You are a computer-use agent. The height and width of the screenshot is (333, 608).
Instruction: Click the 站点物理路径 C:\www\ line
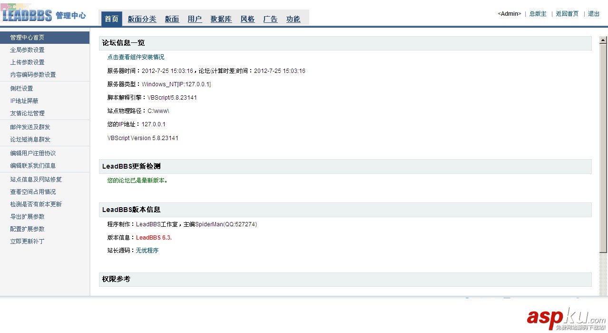[138, 111]
